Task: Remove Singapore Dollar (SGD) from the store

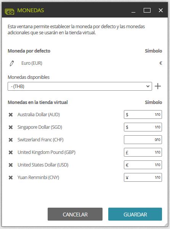Action: pyautogui.click(x=11, y=127)
